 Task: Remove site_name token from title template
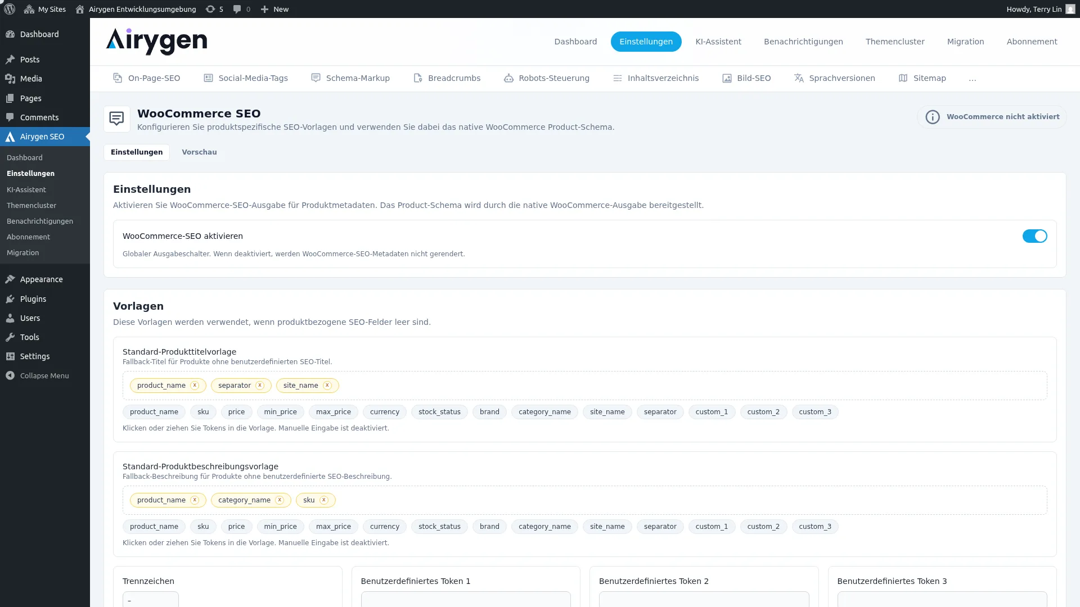(x=327, y=386)
